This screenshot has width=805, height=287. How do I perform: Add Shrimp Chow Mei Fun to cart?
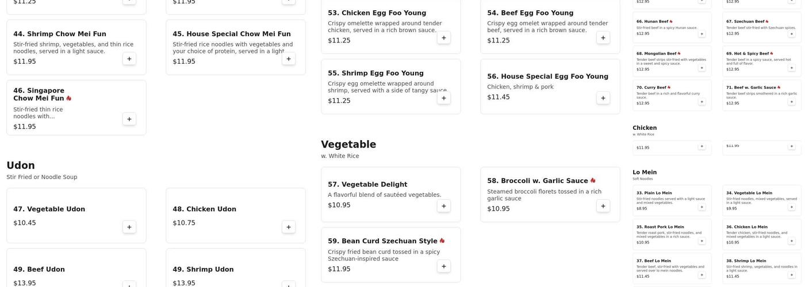pyautogui.click(x=129, y=59)
